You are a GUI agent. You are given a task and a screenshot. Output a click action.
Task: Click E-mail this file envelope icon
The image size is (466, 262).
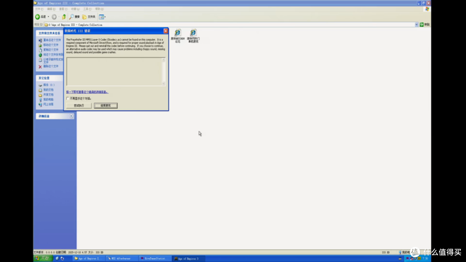[x=40, y=60]
